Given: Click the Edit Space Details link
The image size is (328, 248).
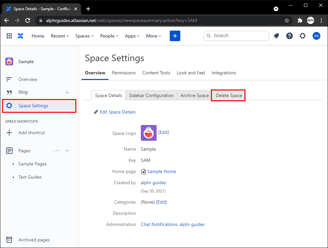Looking at the screenshot, I should (x=117, y=112).
